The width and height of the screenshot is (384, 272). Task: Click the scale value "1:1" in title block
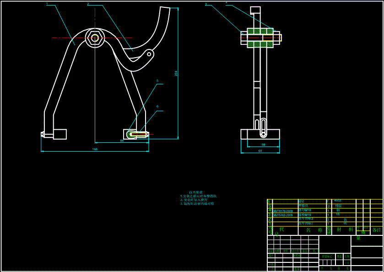(347, 263)
